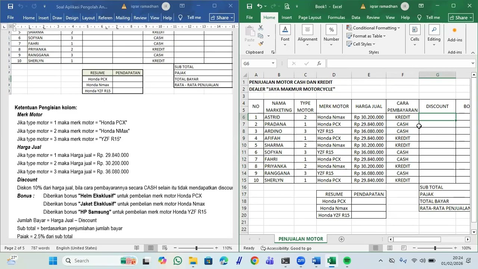Switch Excel to Page Break Preview
The image size is (478, 269).
coord(403,248)
